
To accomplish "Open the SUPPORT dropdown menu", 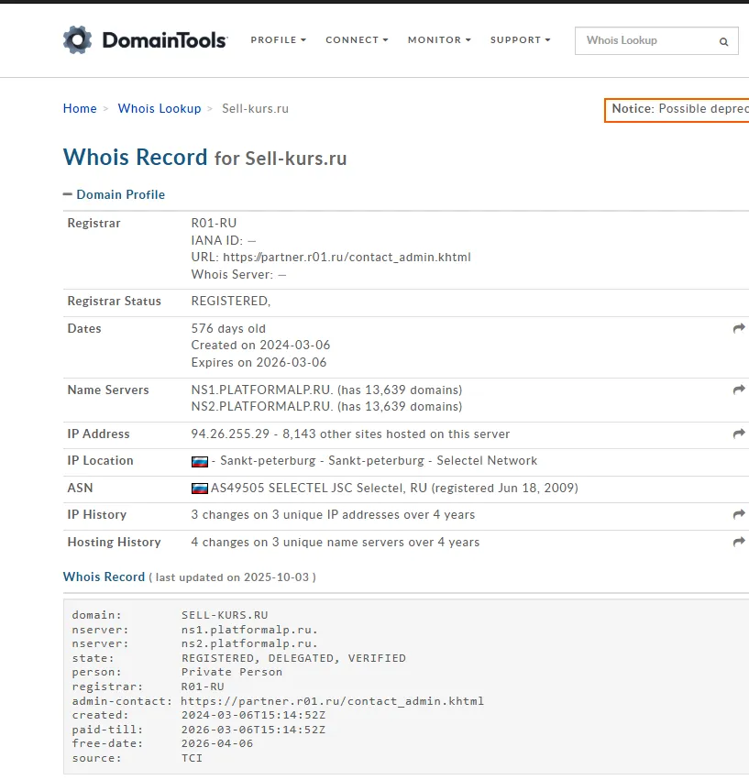I will (520, 39).
